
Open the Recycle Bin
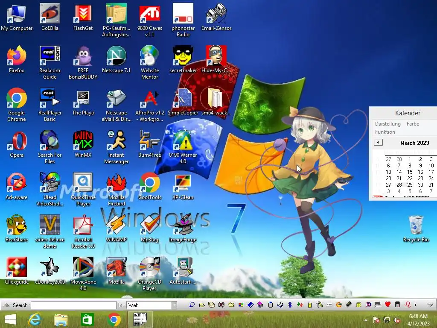(416, 229)
